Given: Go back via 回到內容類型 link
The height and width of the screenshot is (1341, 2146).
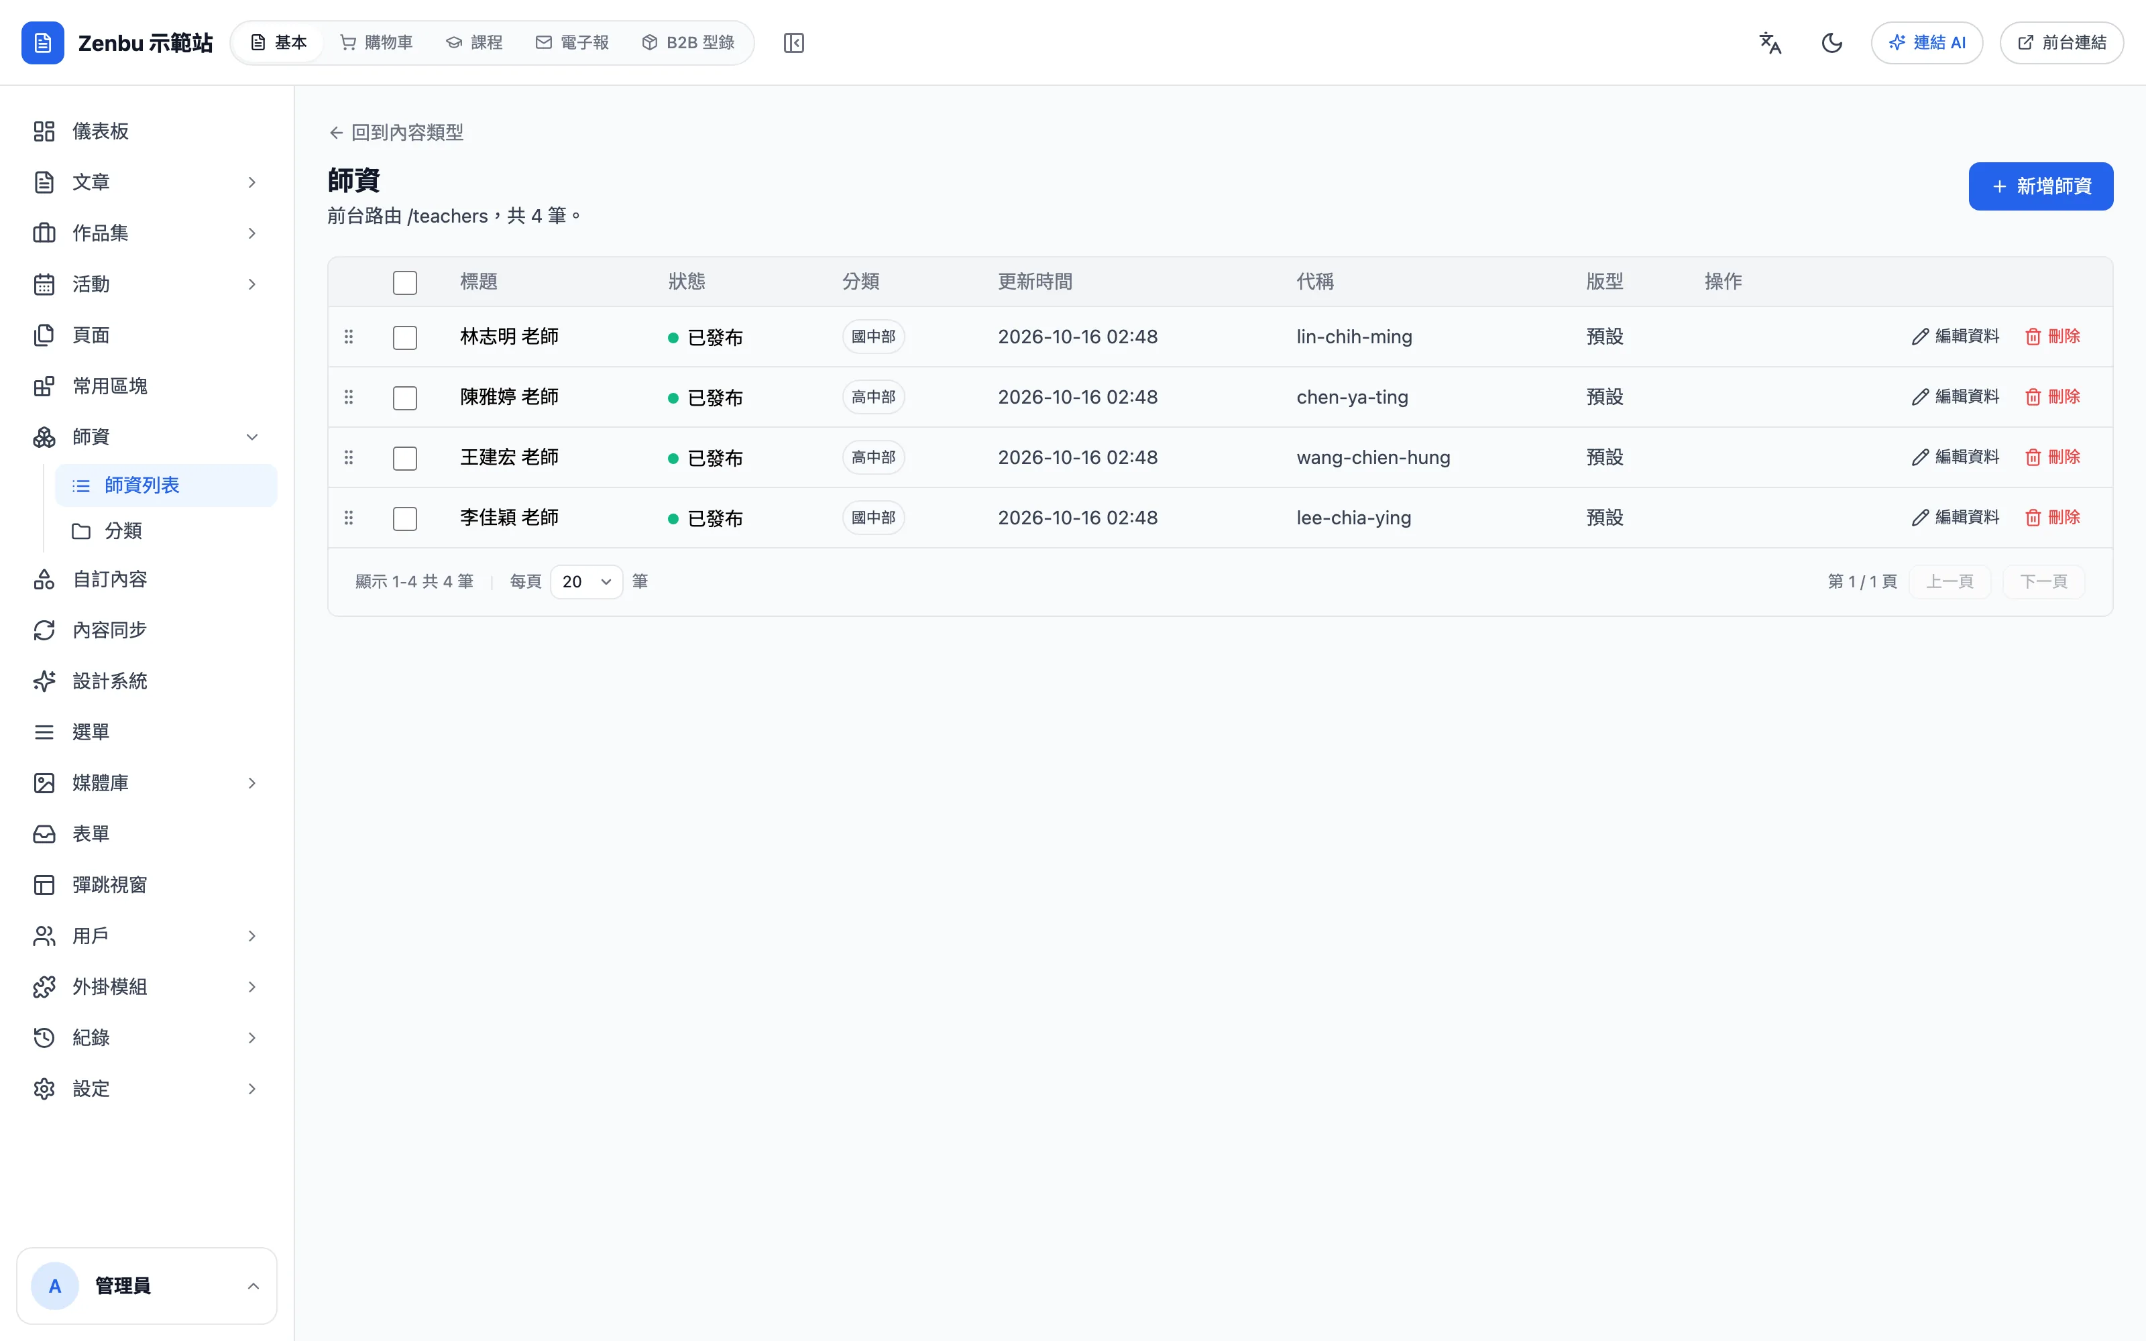Looking at the screenshot, I should [396, 133].
